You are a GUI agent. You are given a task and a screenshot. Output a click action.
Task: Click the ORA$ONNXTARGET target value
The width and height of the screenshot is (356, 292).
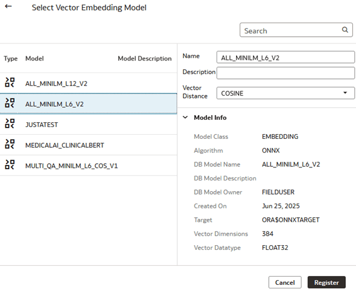point(291,220)
